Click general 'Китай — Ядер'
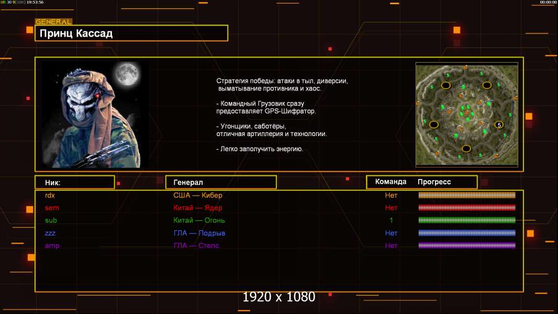Viewport: 558px width, 314px height. pyautogui.click(x=197, y=208)
